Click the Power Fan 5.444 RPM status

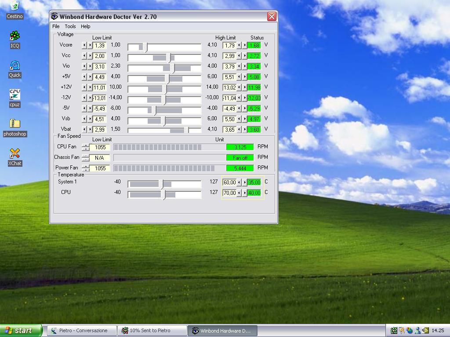coord(240,168)
